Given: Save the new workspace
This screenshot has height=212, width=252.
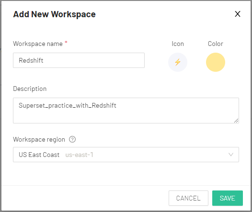Looking at the screenshot, I should tap(228, 198).
